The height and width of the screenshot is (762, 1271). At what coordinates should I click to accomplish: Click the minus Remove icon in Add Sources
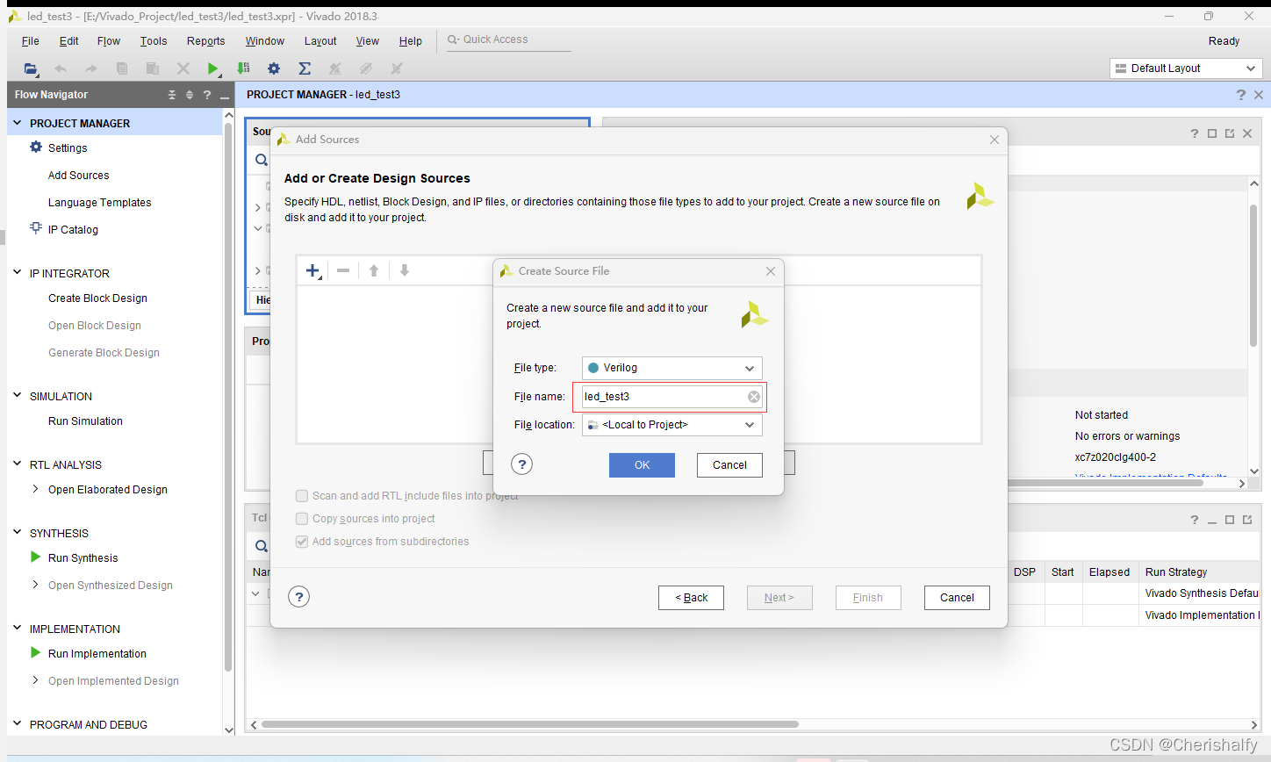[x=343, y=270]
